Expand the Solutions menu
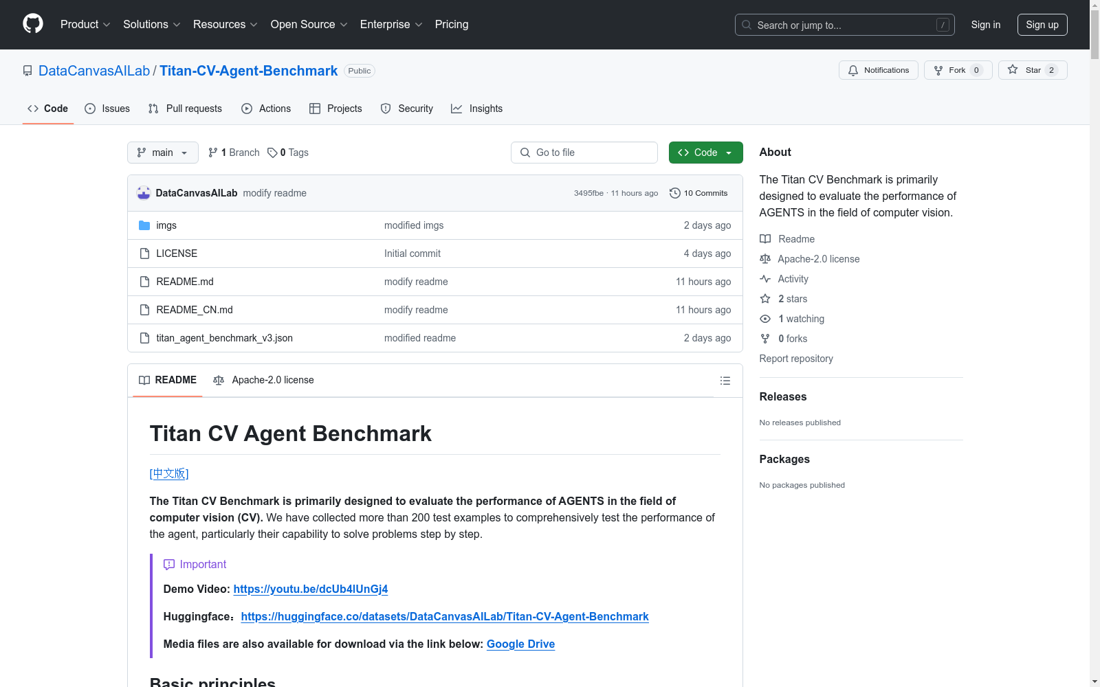The height and width of the screenshot is (687, 1100). (x=152, y=24)
